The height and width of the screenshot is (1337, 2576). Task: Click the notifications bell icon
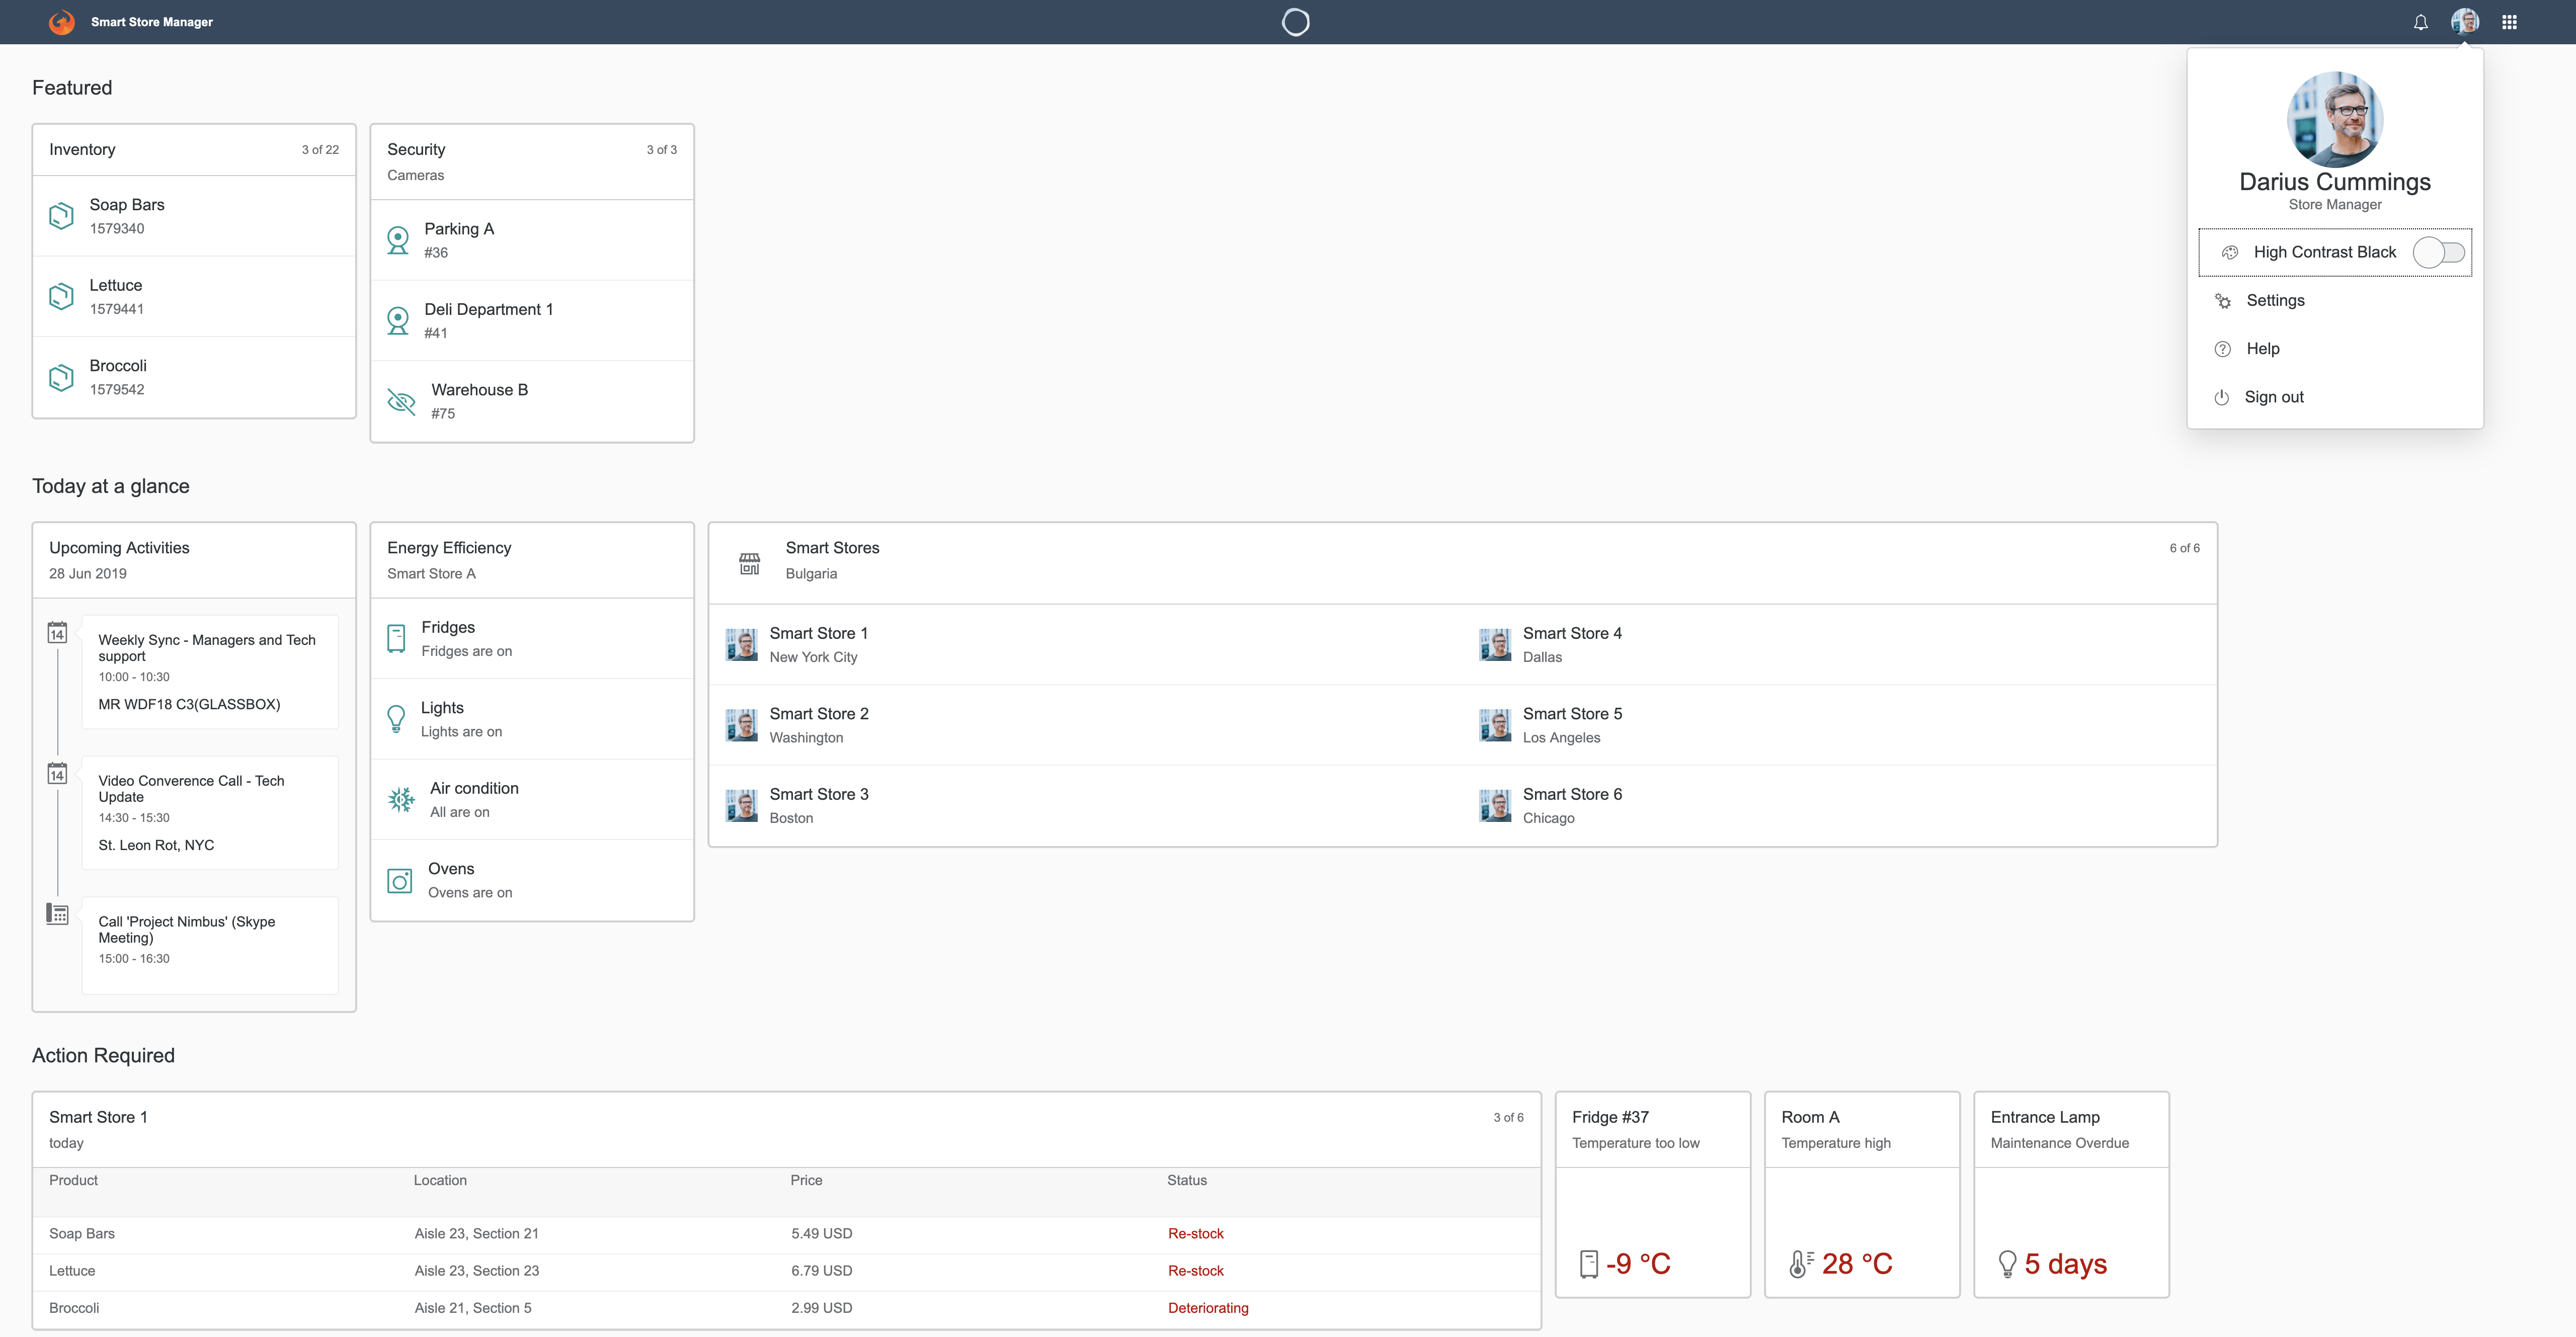click(x=2420, y=22)
